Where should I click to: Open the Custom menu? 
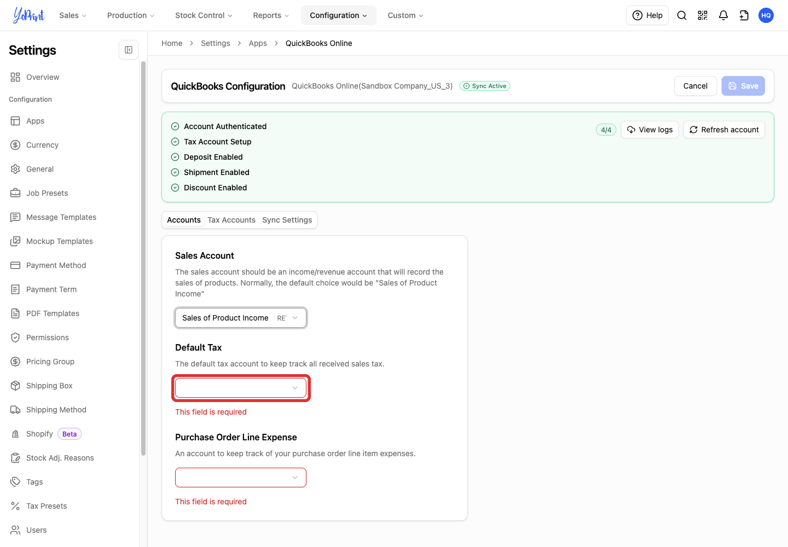(405, 15)
